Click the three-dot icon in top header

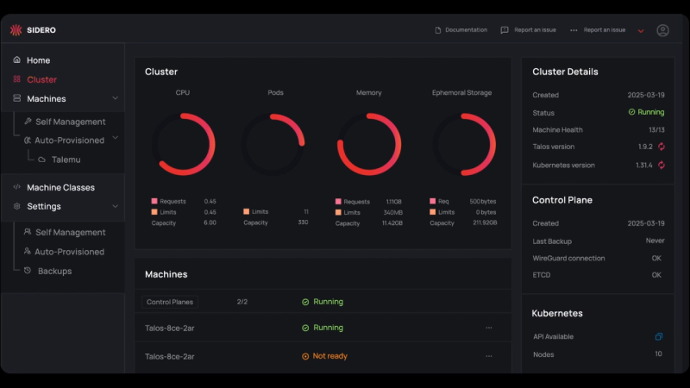574,30
